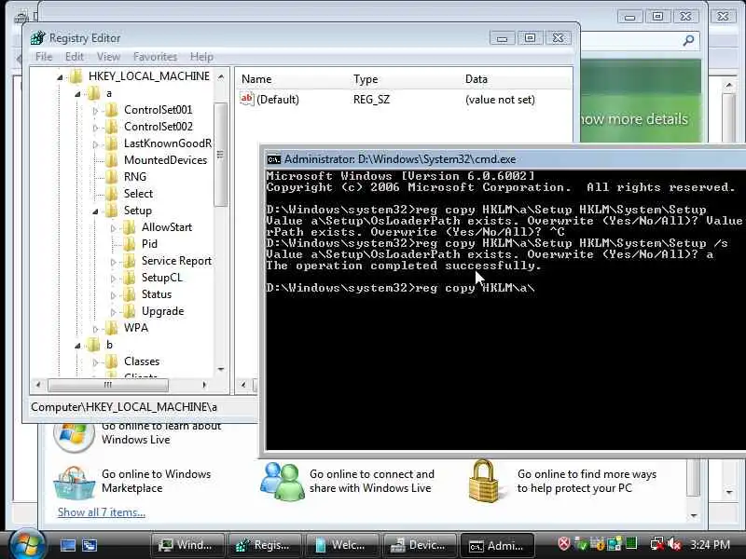Select the WPA folder icon
Image resolution: width=746 pixels, height=559 pixels.
tap(111, 328)
